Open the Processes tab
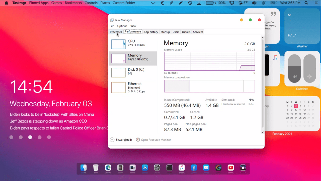 tap(116, 32)
